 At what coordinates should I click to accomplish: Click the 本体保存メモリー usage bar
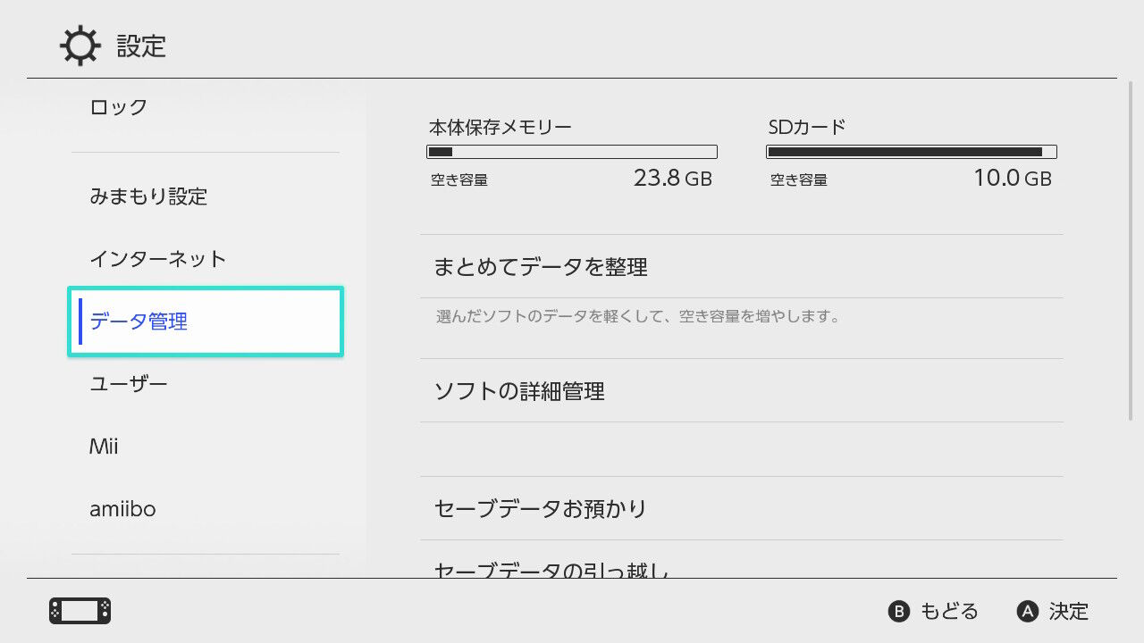coord(572,152)
